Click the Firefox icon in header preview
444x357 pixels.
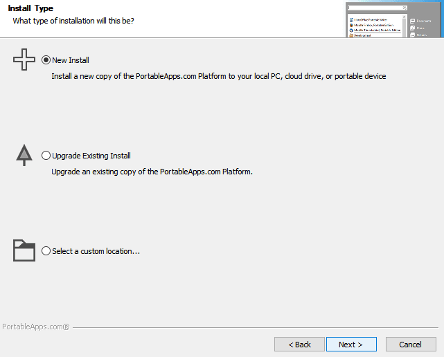click(352, 25)
